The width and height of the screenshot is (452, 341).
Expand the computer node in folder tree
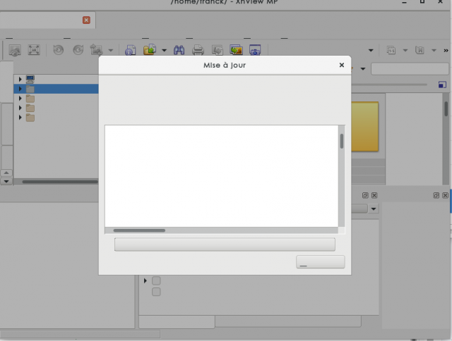point(20,79)
